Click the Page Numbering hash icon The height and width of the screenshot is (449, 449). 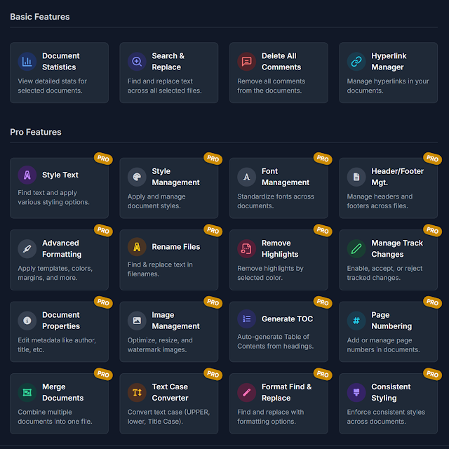click(x=356, y=321)
